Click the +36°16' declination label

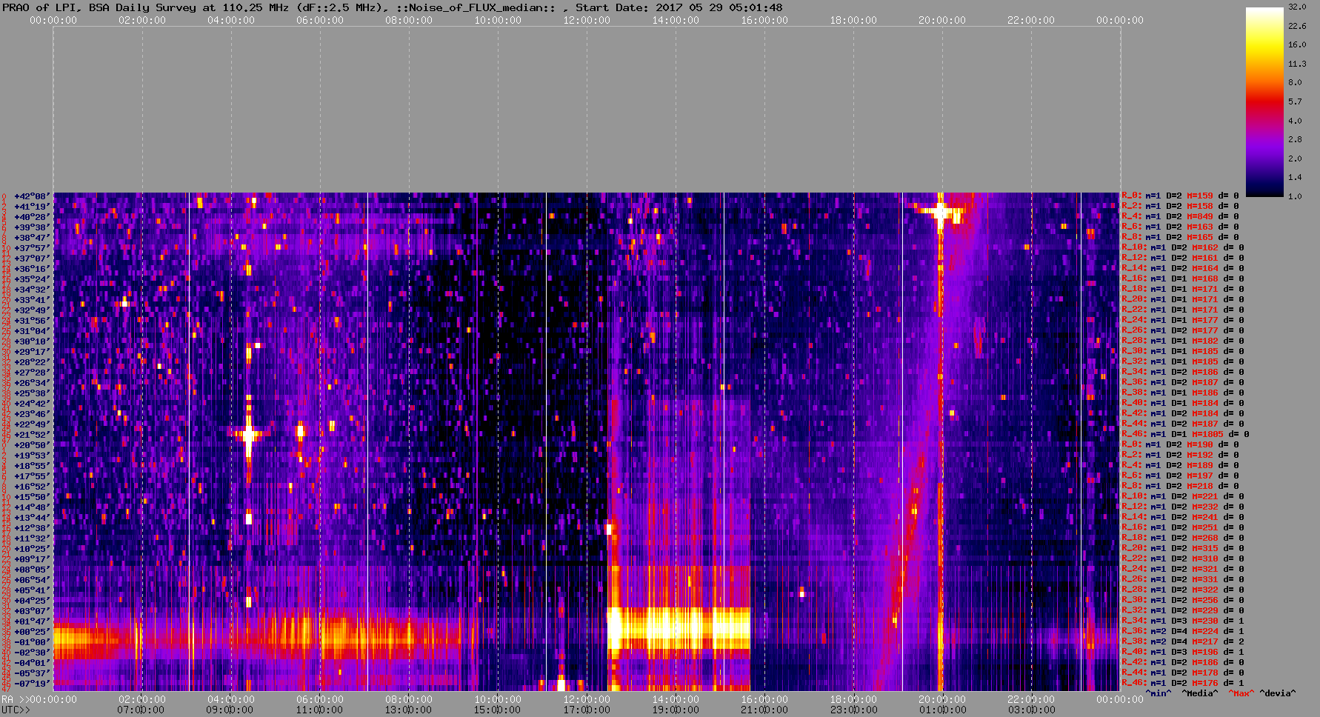pos(31,269)
